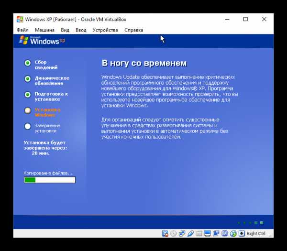This screenshot has height=251, width=287.
Task: Click the network adapters status icon
Action: [x=182, y=233]
